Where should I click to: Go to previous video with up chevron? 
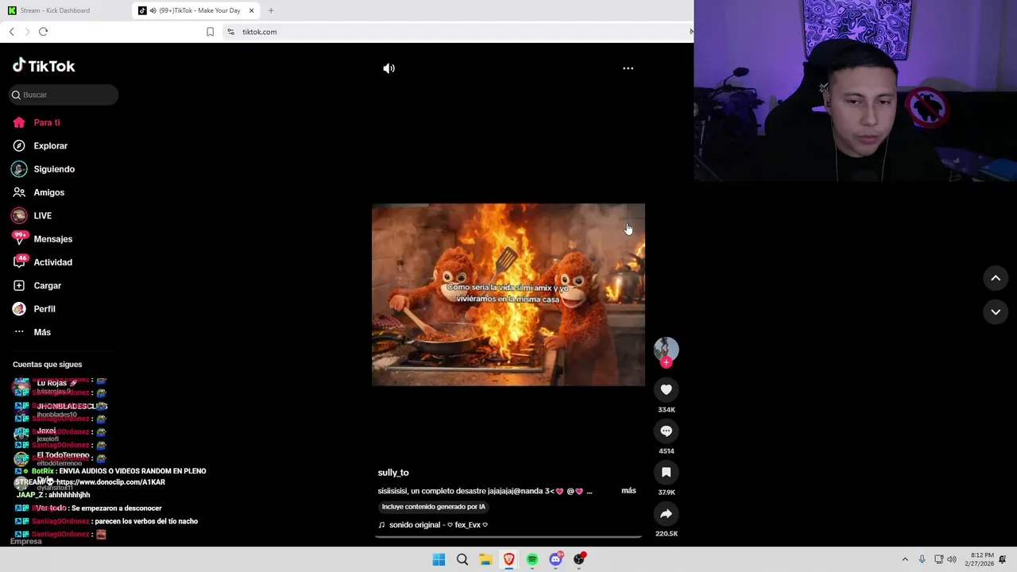(995, 278)
